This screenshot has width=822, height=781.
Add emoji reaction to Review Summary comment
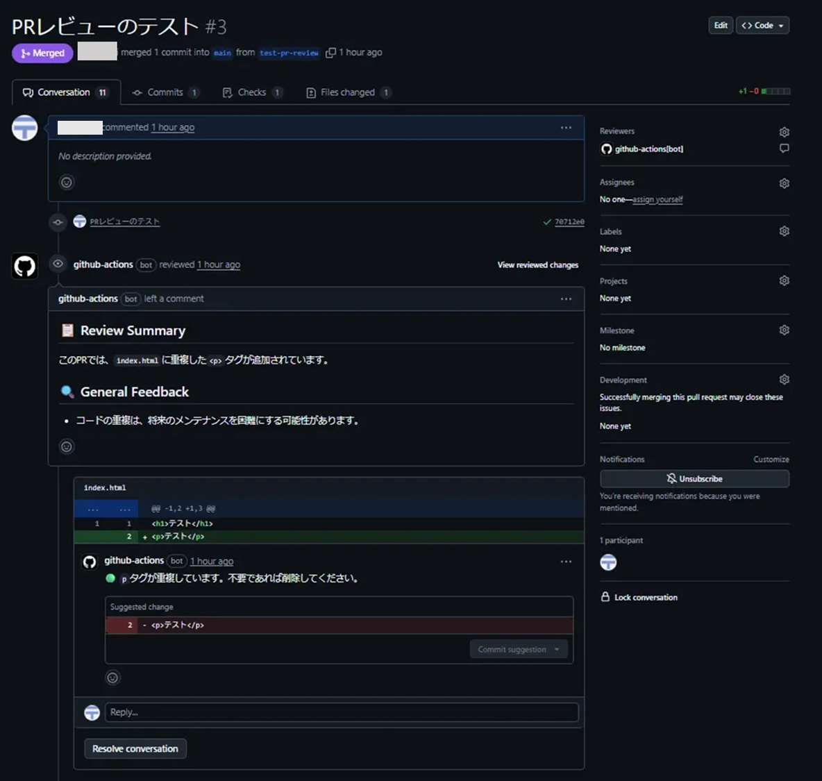[x=67, y=446]
